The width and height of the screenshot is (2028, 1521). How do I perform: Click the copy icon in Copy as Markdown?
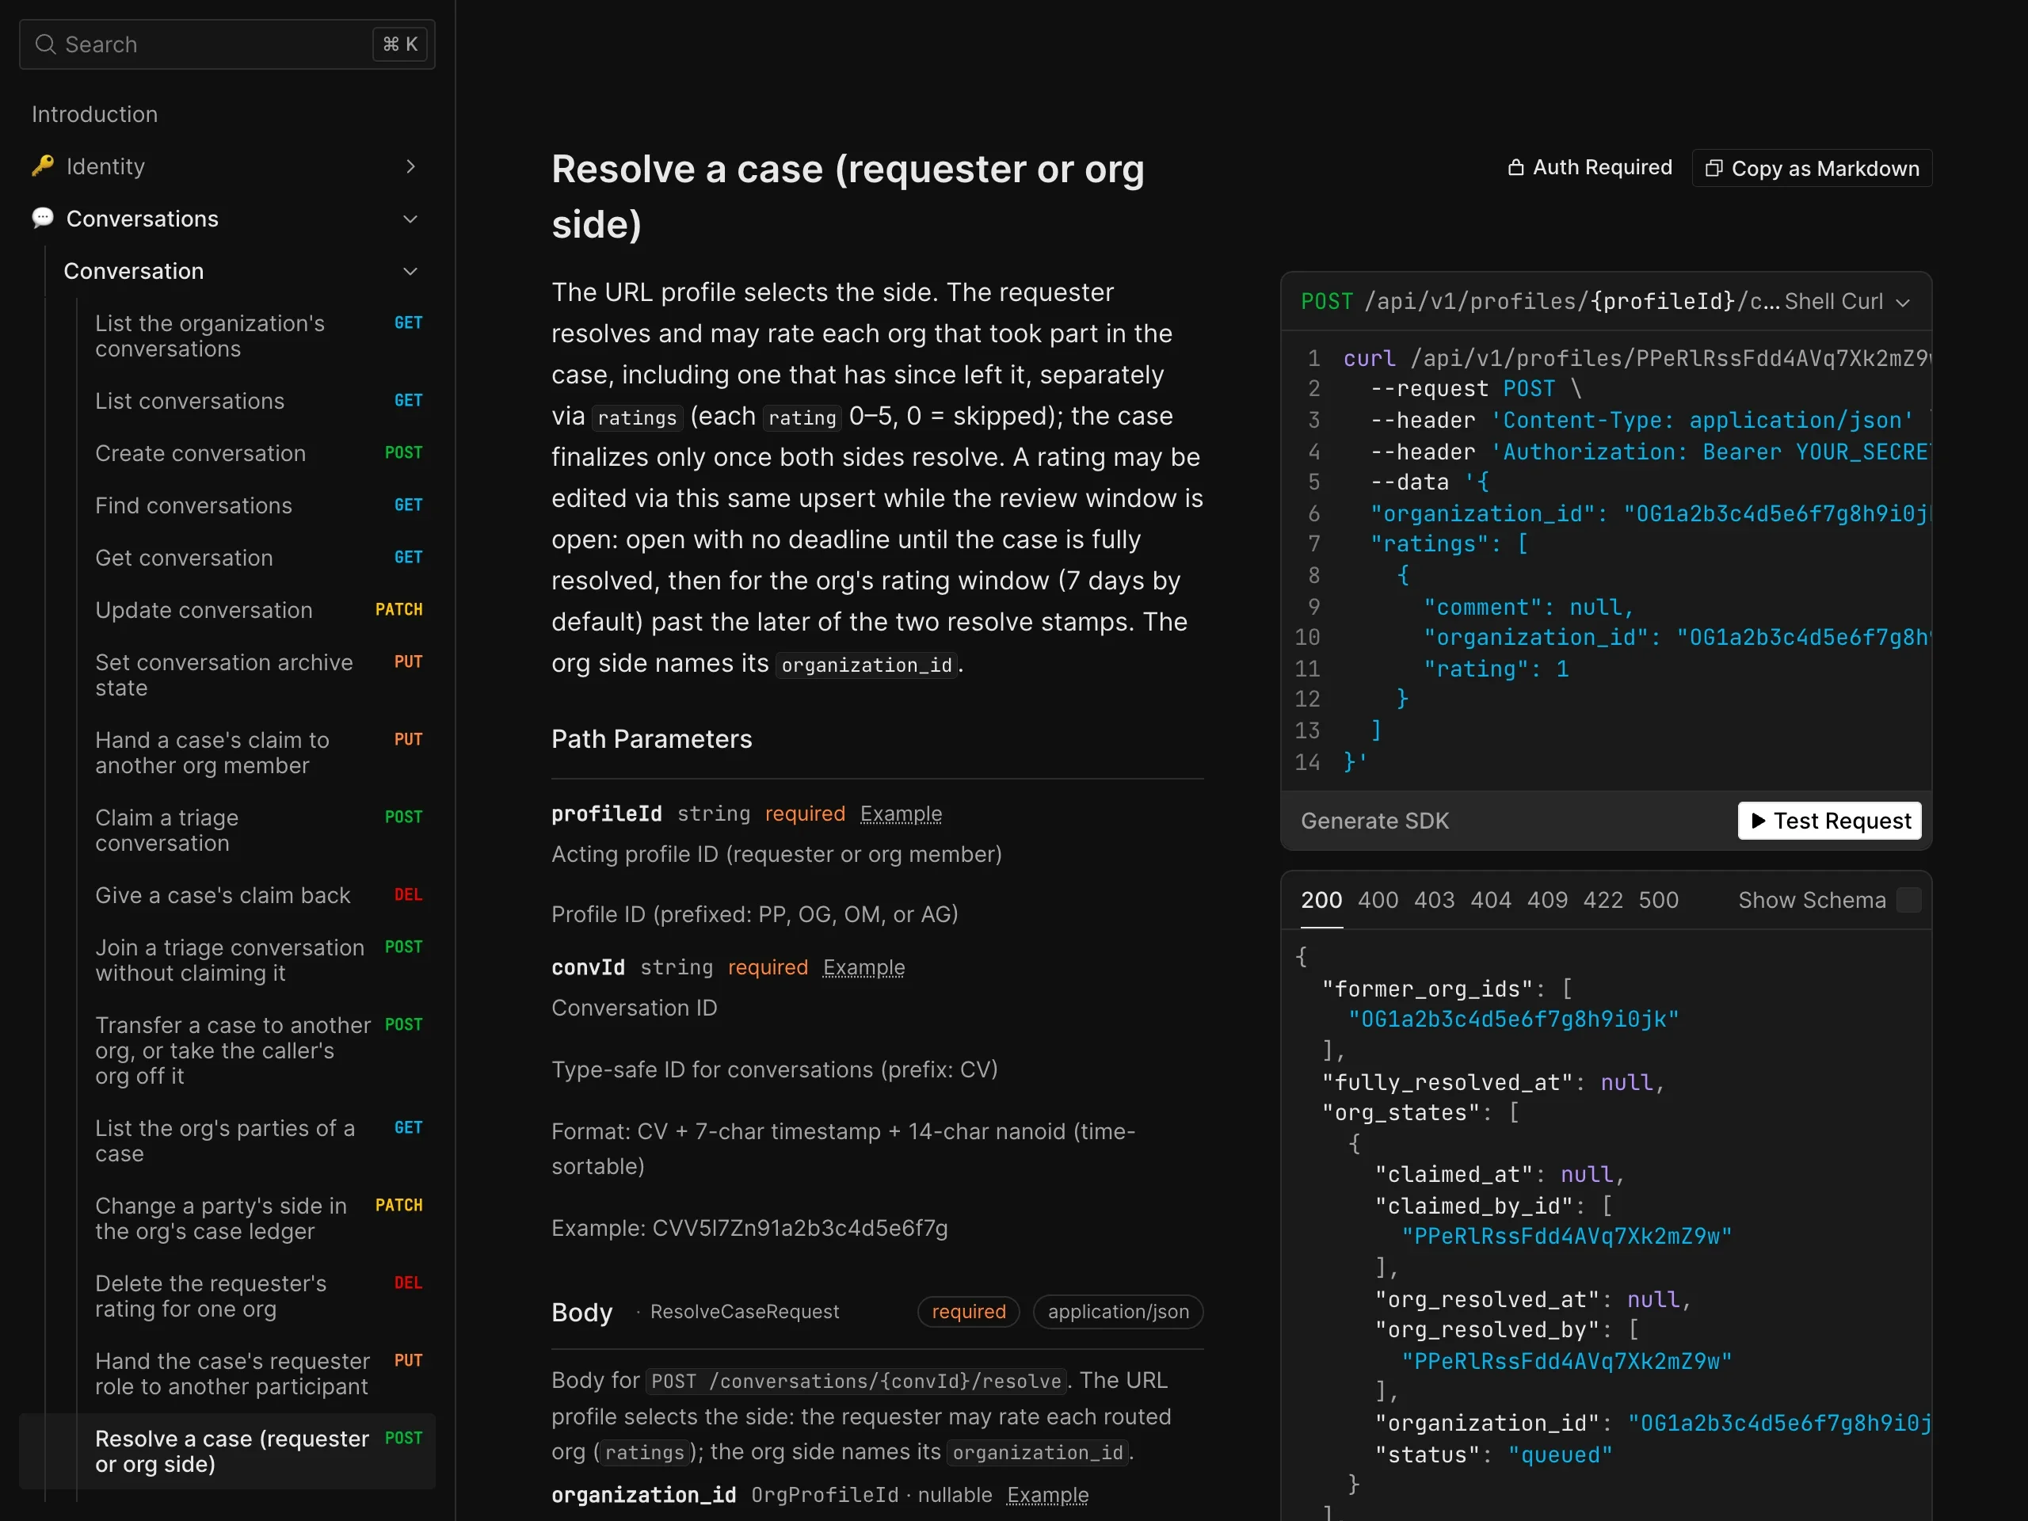point(1714,169)
